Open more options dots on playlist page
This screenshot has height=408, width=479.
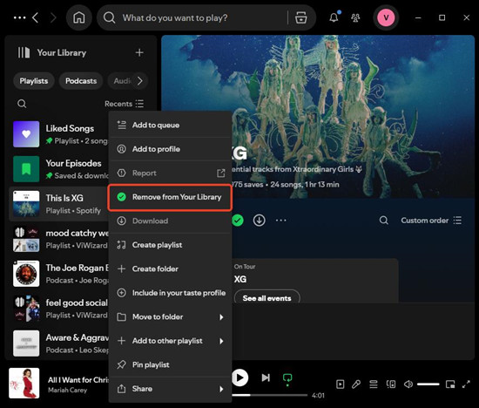coord(281,221)
